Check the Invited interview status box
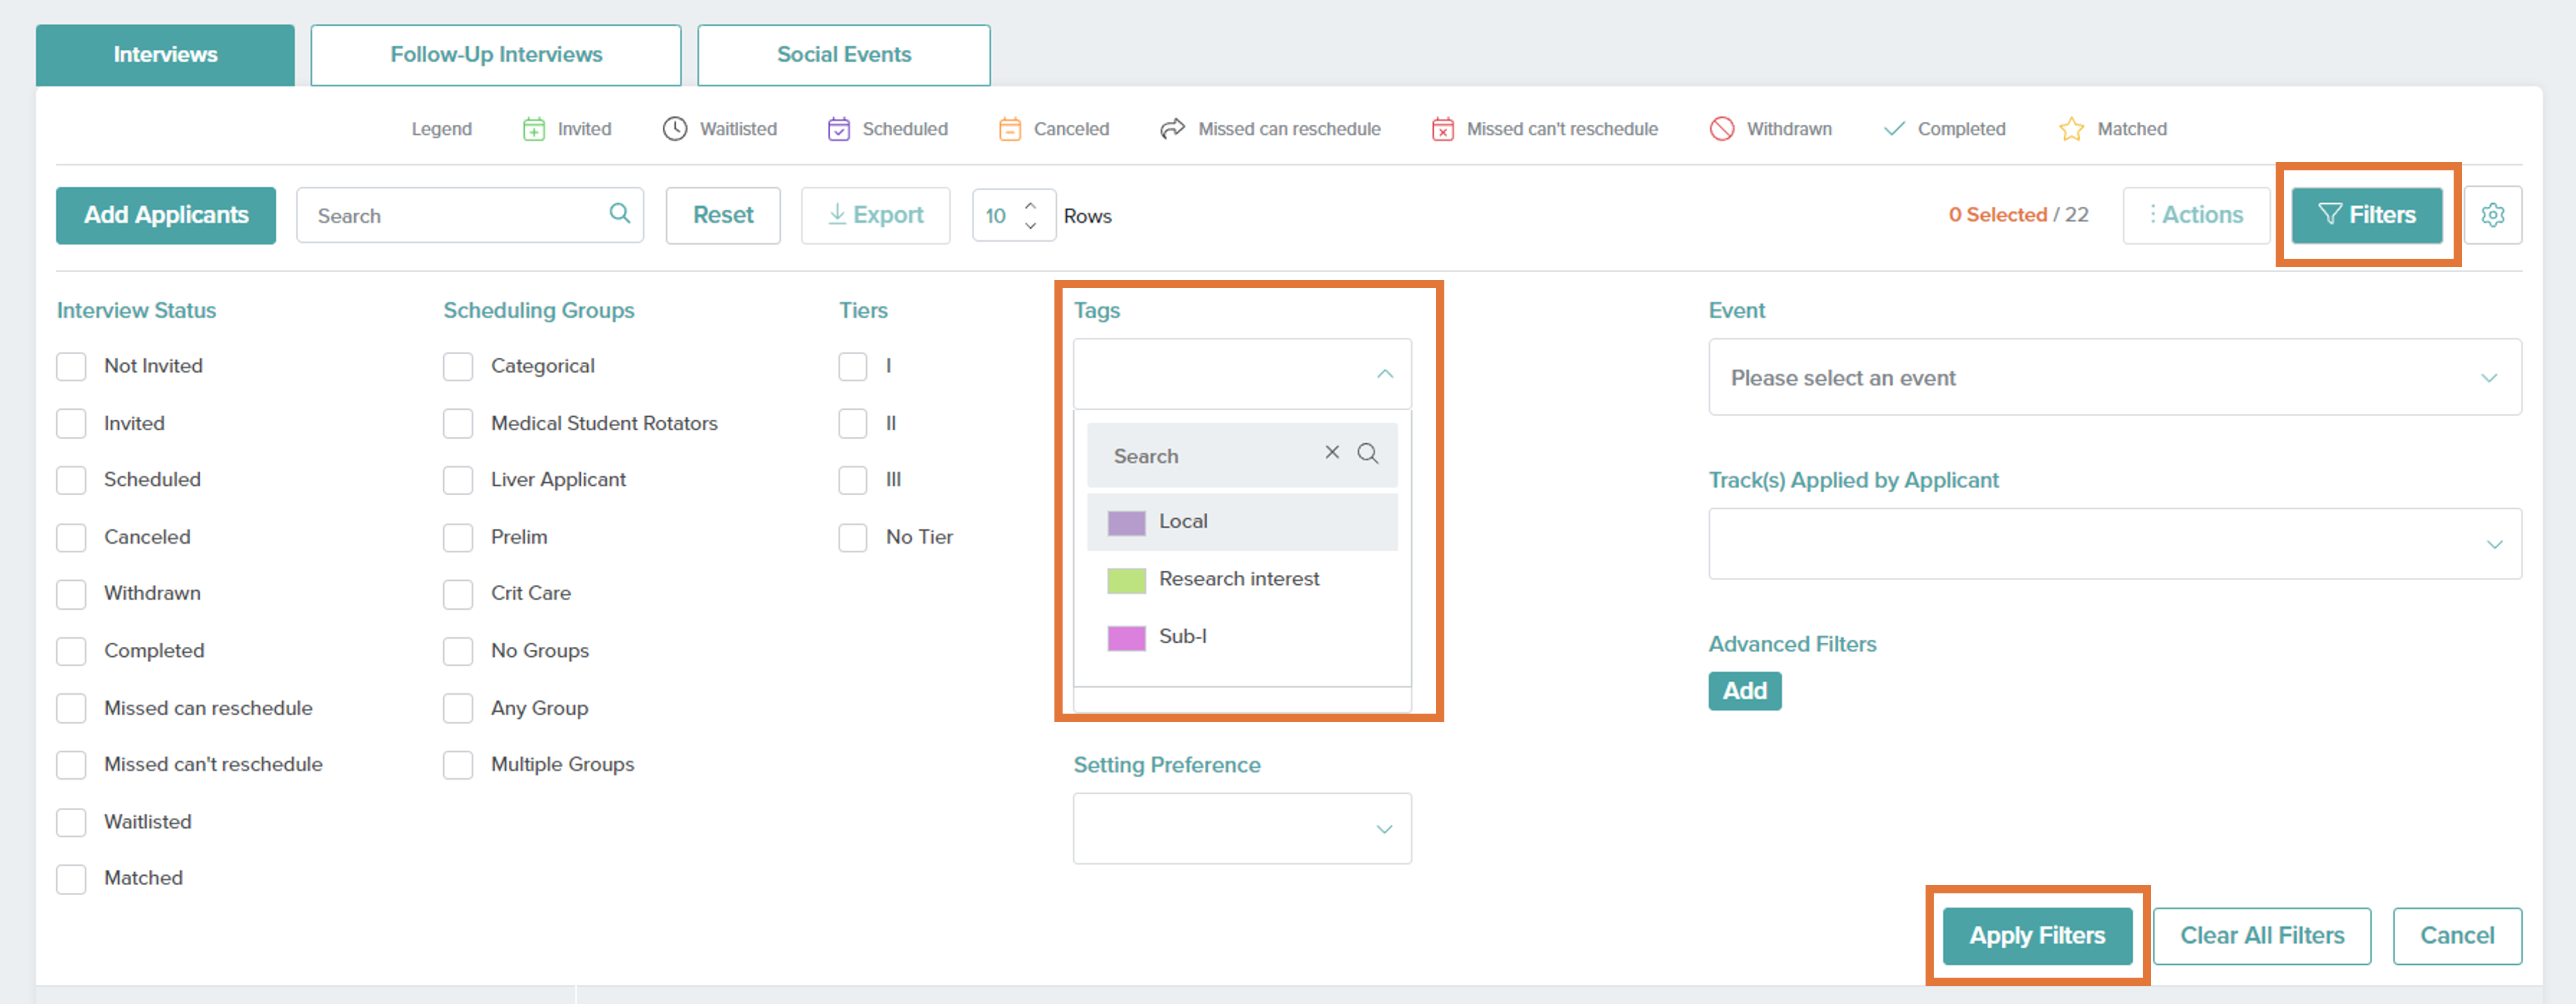Image resolution: width=2576 pixels, height=1004 pixels. click(71, 423)
